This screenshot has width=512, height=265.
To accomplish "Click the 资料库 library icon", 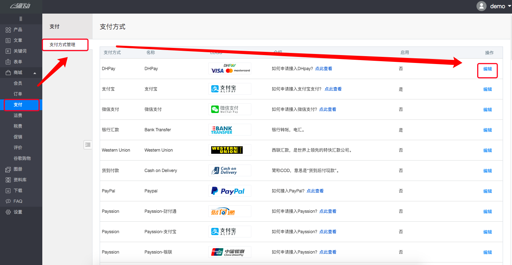I will (x=8, y=180).
